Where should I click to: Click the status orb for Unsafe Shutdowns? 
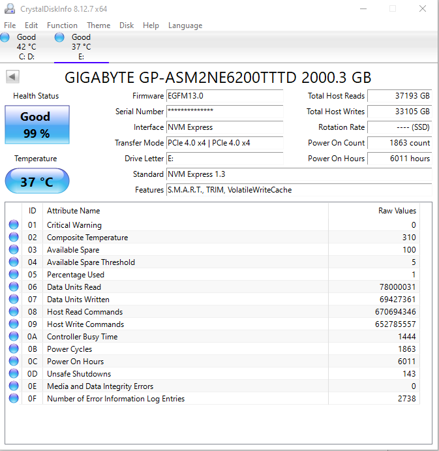[x=14, y=373]
